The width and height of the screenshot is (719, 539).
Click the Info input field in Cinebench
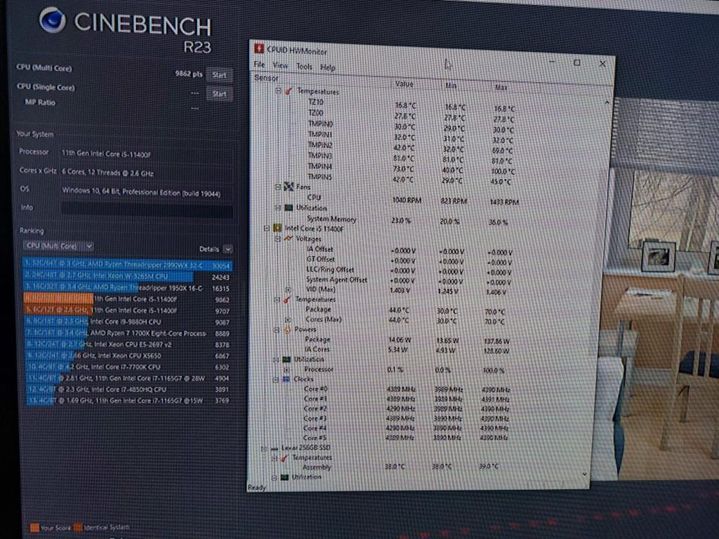click(x=147, y=209)
